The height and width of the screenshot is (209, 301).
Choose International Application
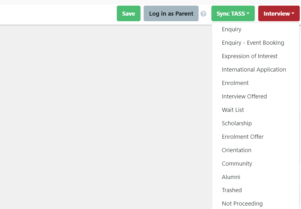coord(254,69)
